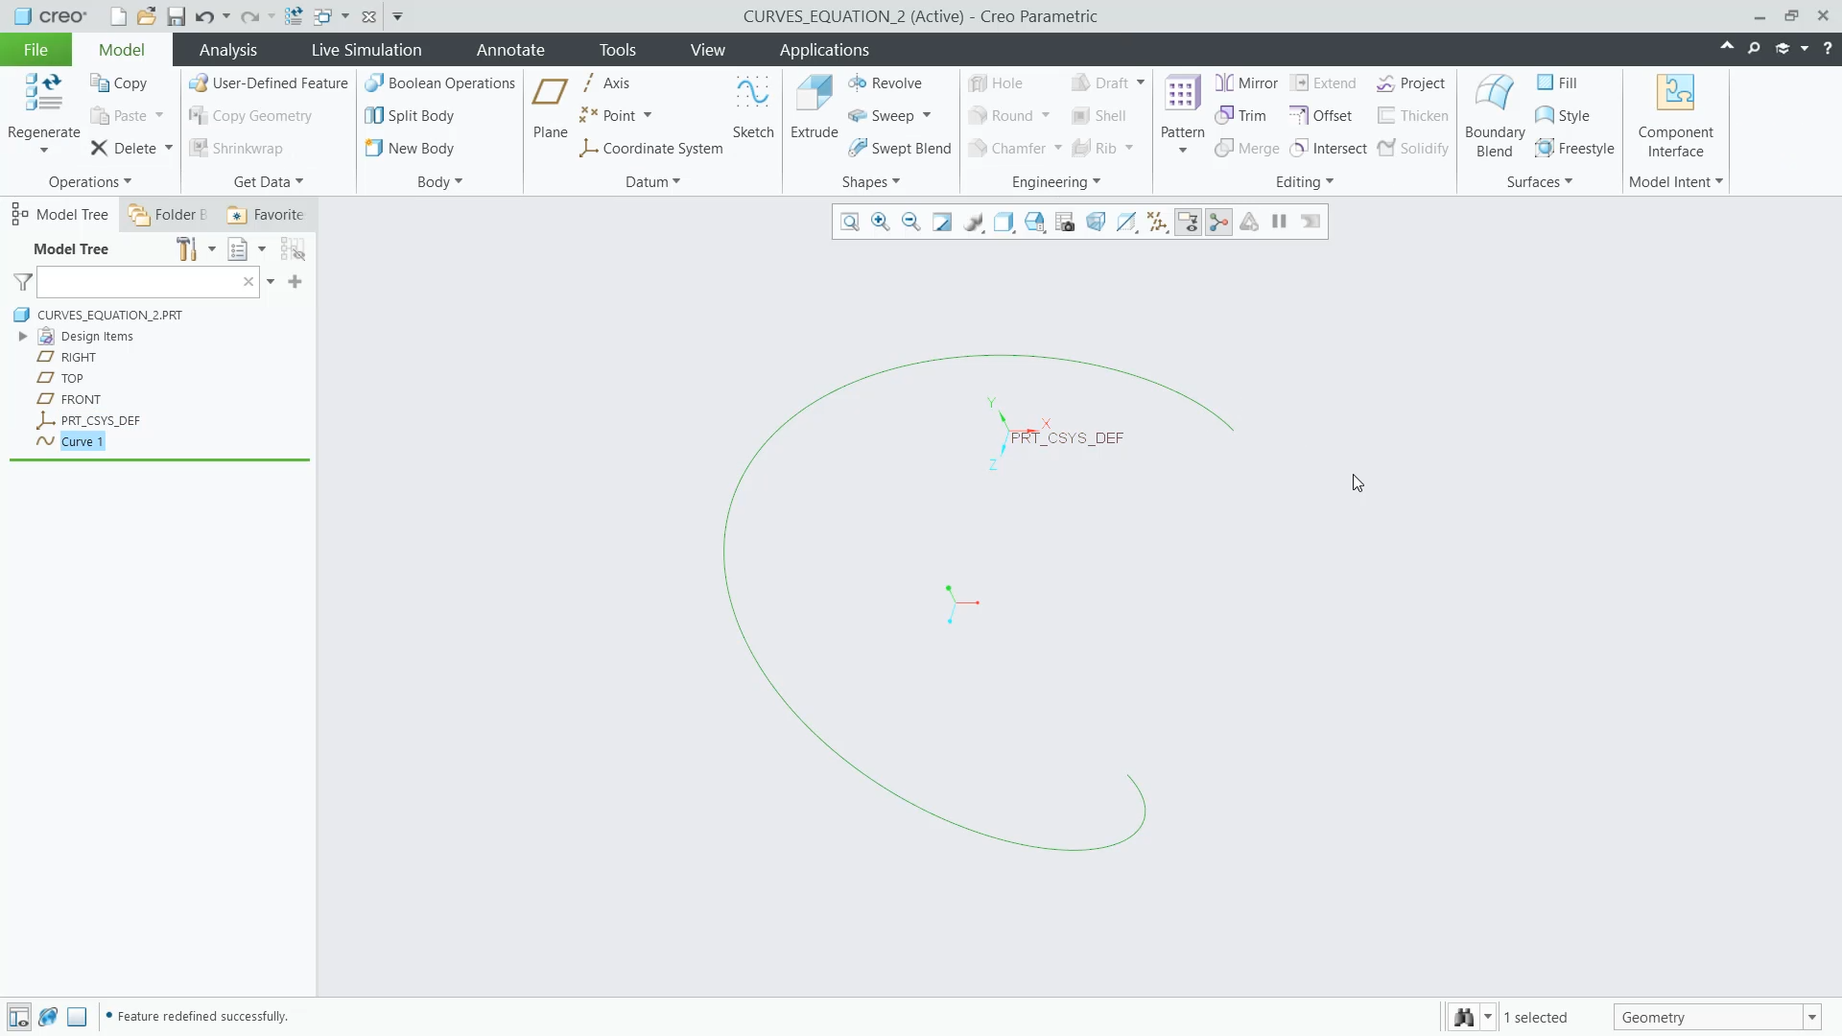Create a datum Plane

[x=551, y=107]
